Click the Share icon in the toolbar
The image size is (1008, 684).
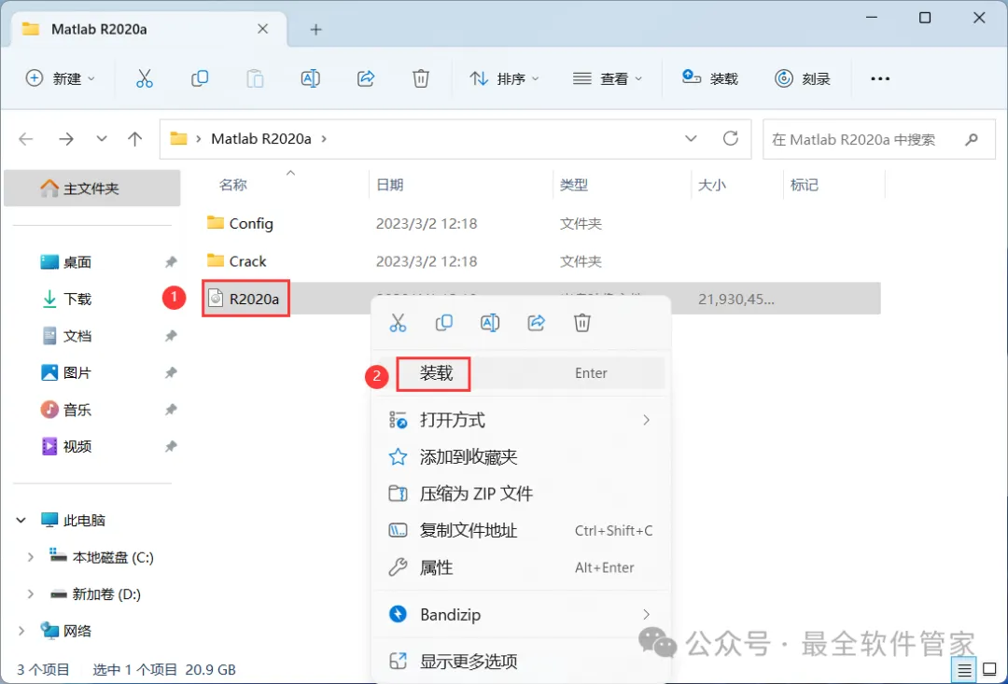tap(366, 78)
